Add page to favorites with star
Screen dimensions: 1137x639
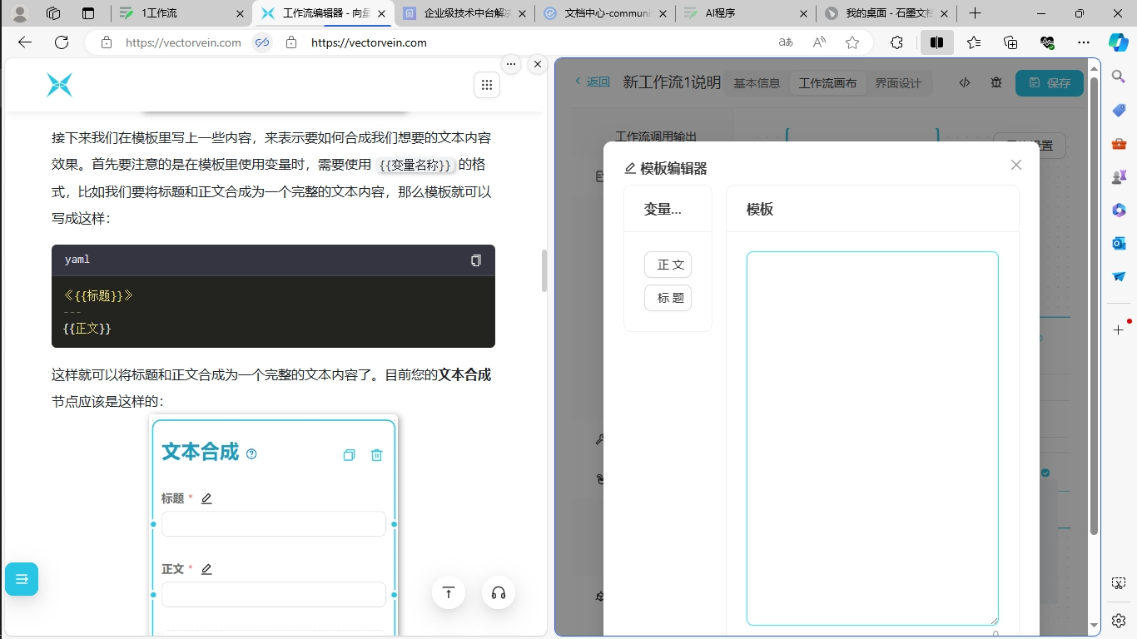pyautogui.click(x=852, y=42)
